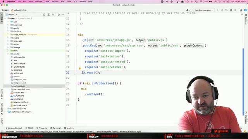This screenshot has width=248, height=139.
Task: Expand Scratches and Consoles node
Action: (x=5, y=112)
